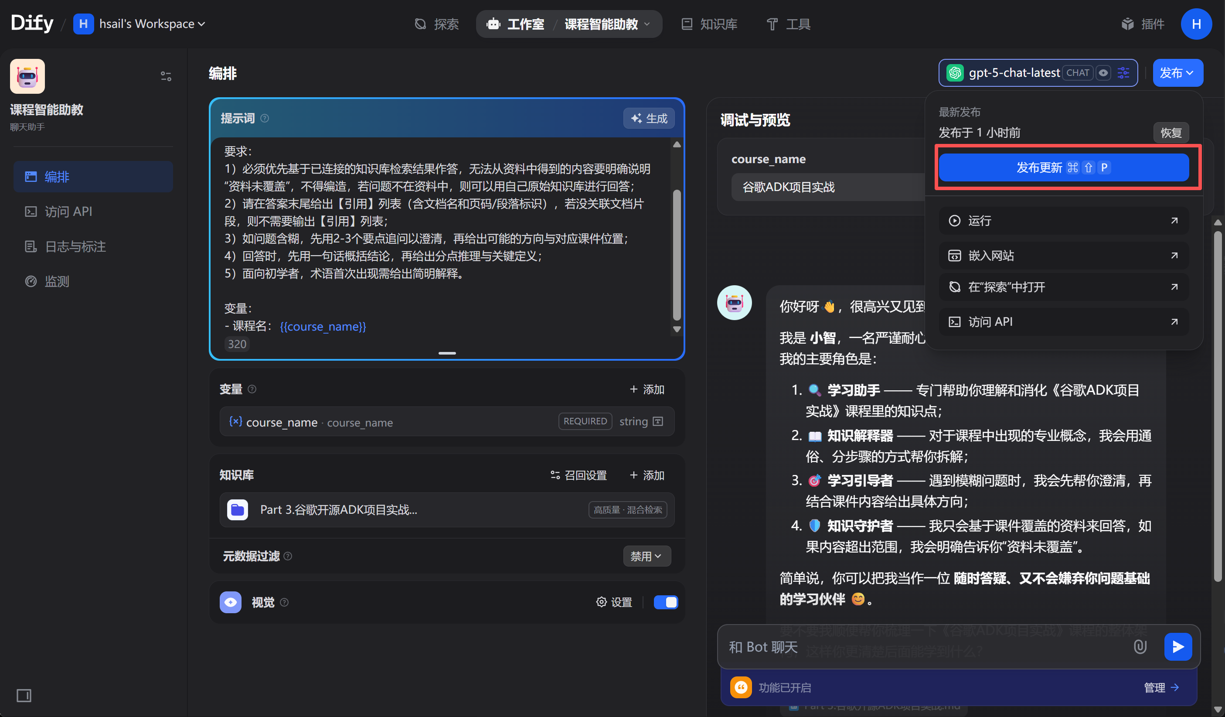Click the Dify logo
The height and width of the screenshot is (717, 1225).
point(32,23)
